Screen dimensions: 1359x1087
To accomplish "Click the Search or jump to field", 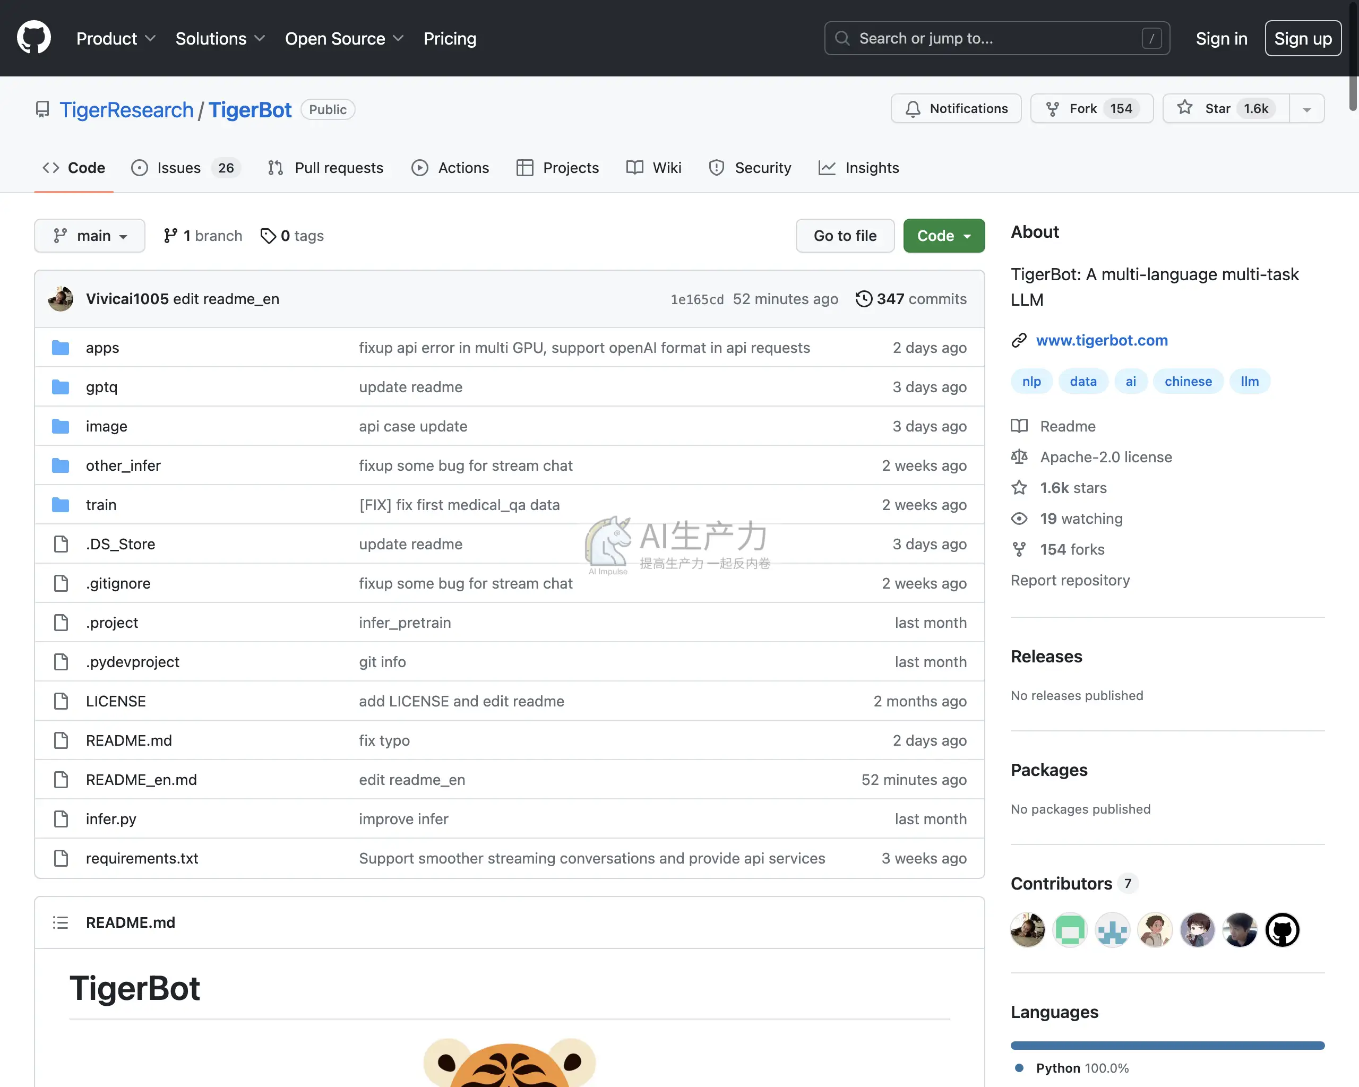I will (996, 38).
